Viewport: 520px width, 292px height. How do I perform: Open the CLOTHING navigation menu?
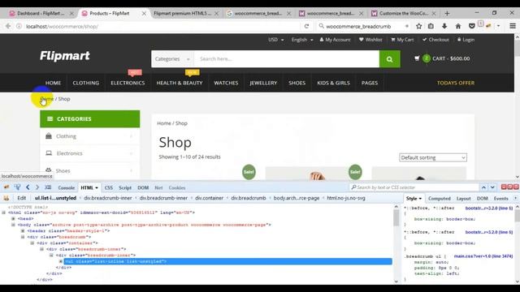[86, 83]
